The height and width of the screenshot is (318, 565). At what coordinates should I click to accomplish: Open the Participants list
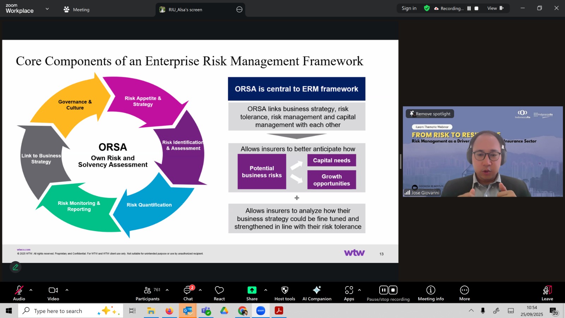[x=148, y=293]
